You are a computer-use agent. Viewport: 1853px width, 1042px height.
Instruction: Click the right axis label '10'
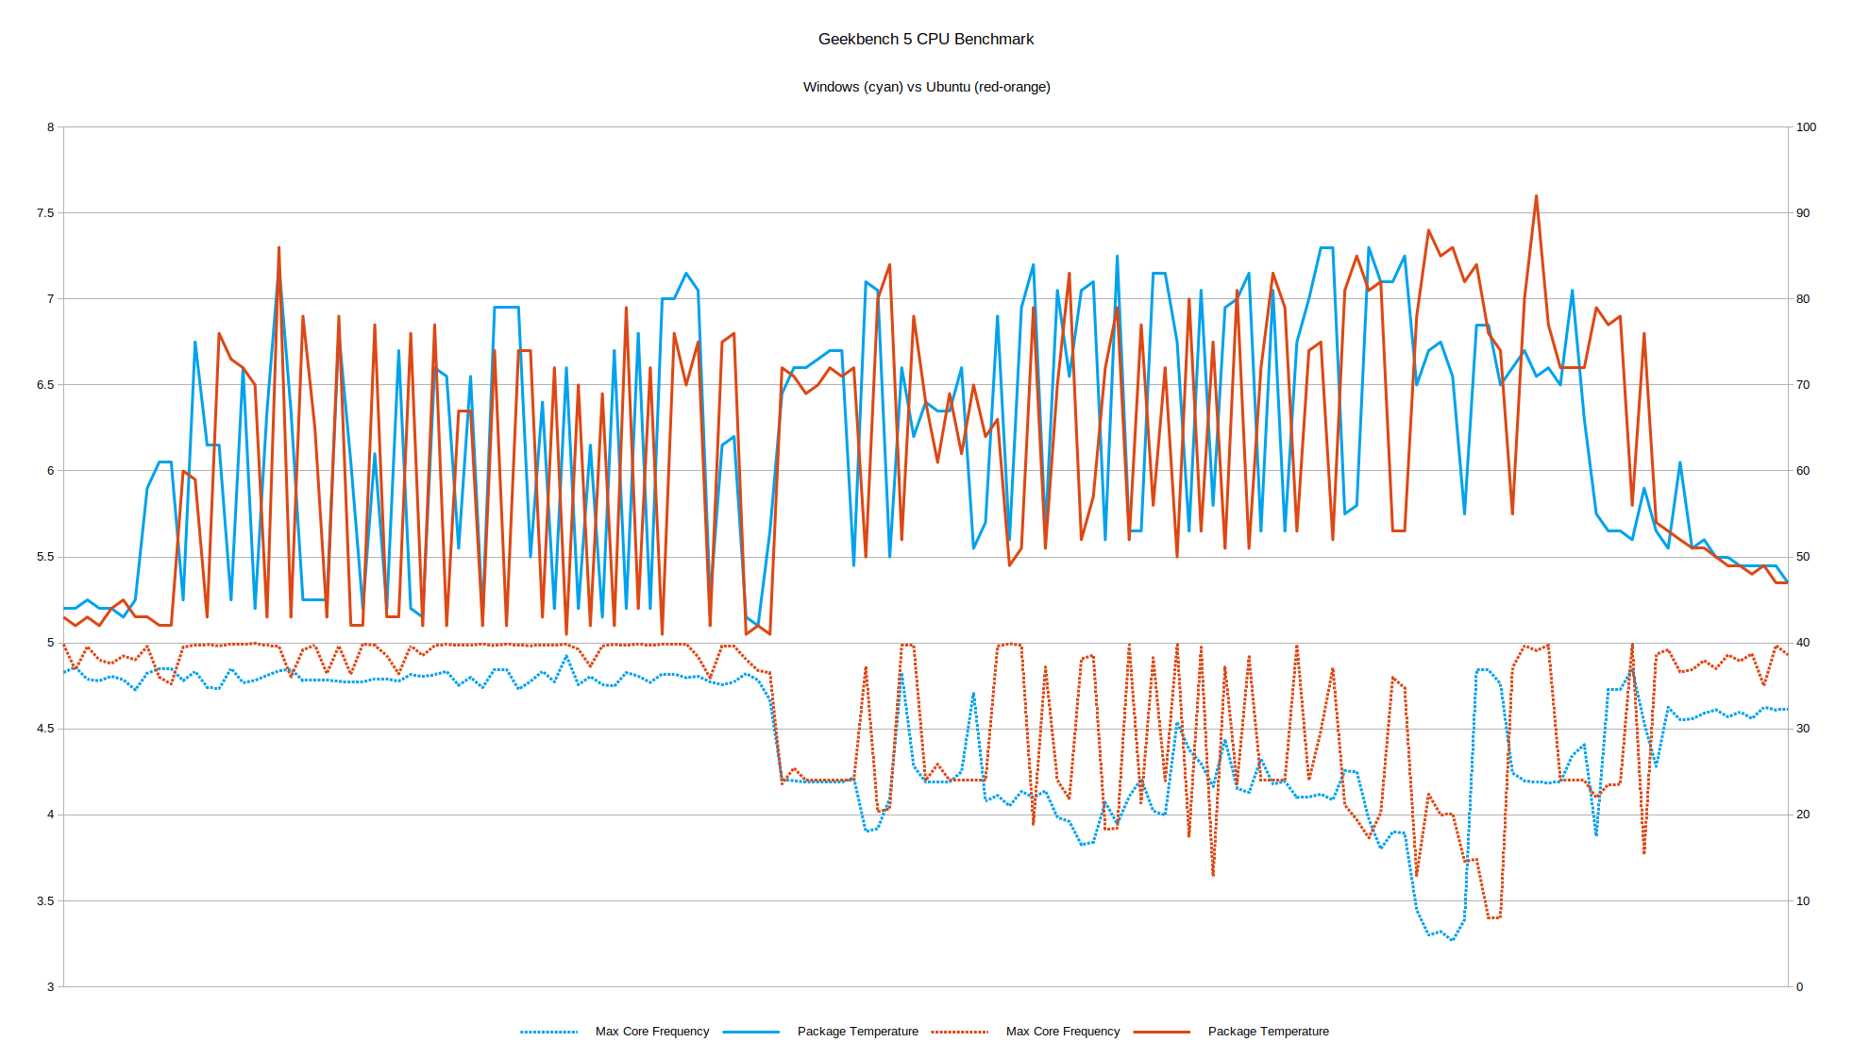[1803, 901]
